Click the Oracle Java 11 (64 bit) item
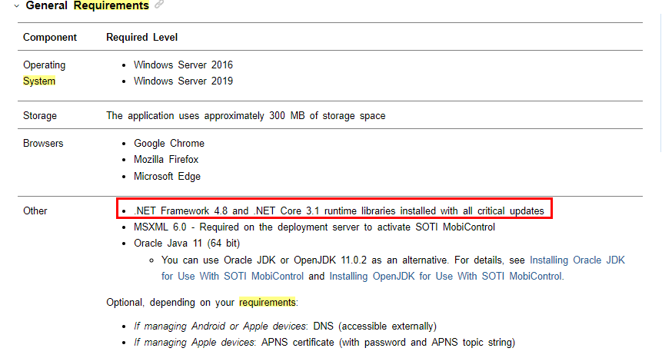 tap(185, 244)
